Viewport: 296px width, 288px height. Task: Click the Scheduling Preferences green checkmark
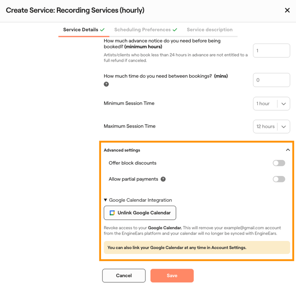tap(175, 30)
